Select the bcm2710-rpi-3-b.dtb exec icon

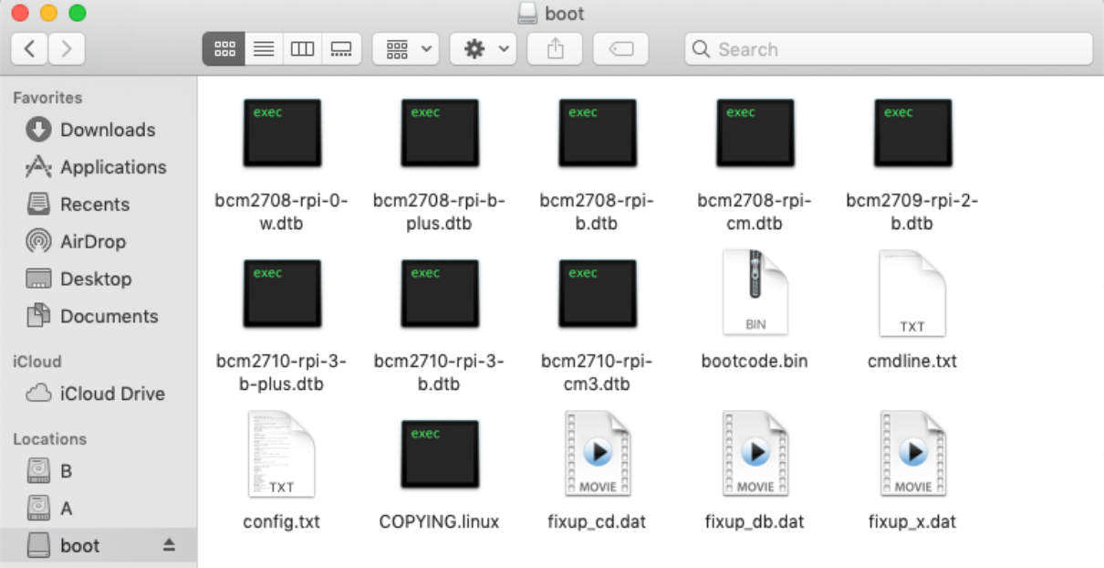point(440,294)
